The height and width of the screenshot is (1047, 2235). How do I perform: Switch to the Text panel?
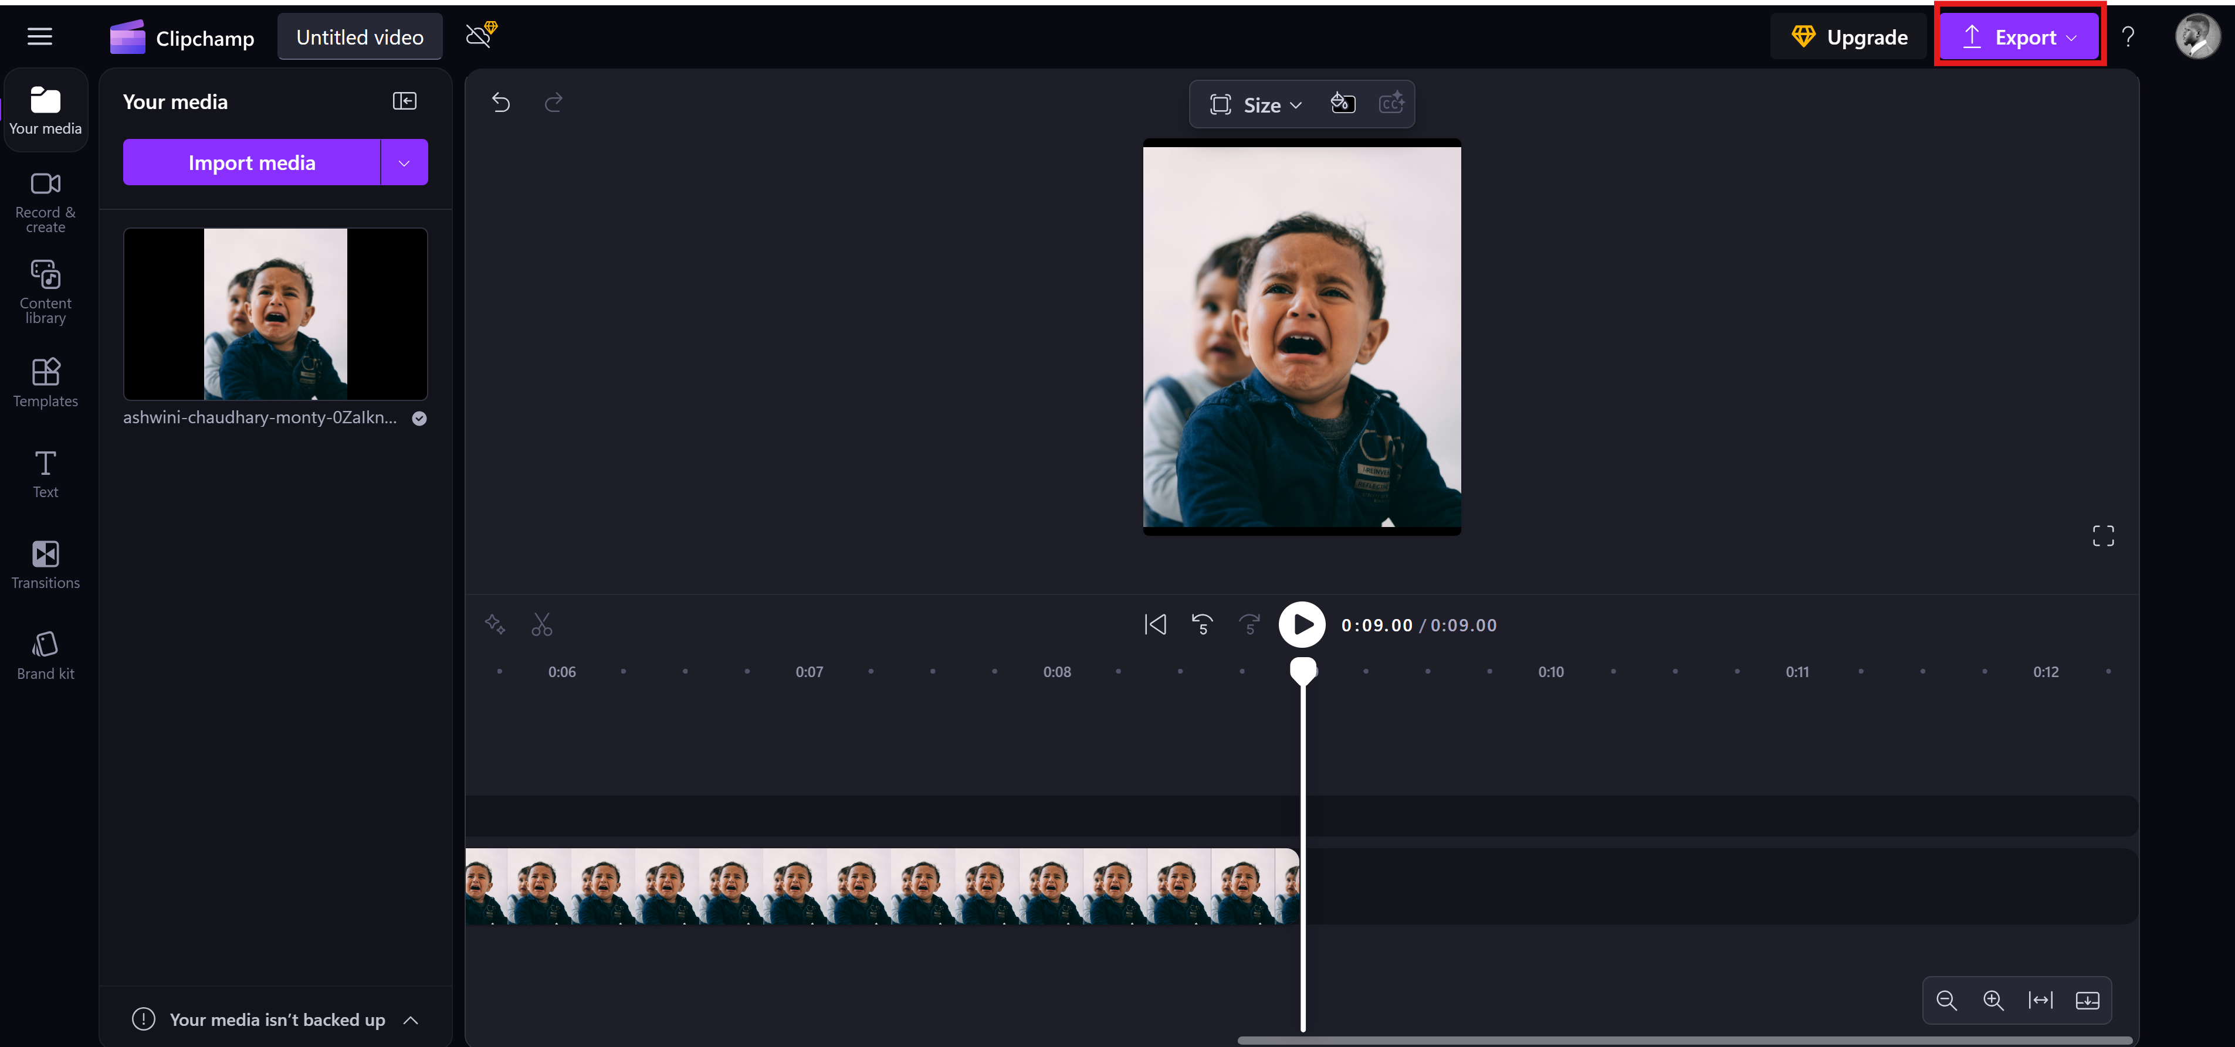tap(44, 472)
